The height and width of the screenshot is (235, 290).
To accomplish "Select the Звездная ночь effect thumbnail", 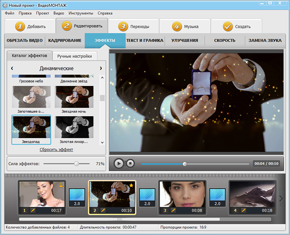I will coord(74,97).
